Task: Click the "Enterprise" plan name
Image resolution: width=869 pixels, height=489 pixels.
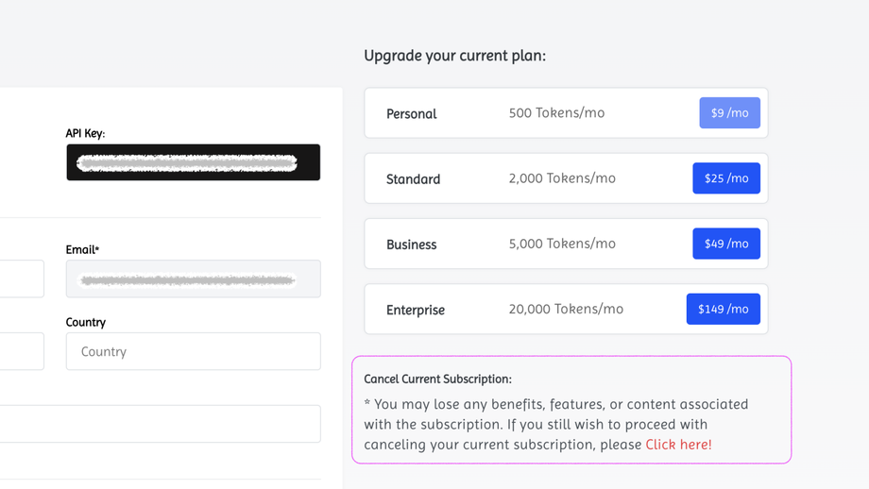Action: 415,310
